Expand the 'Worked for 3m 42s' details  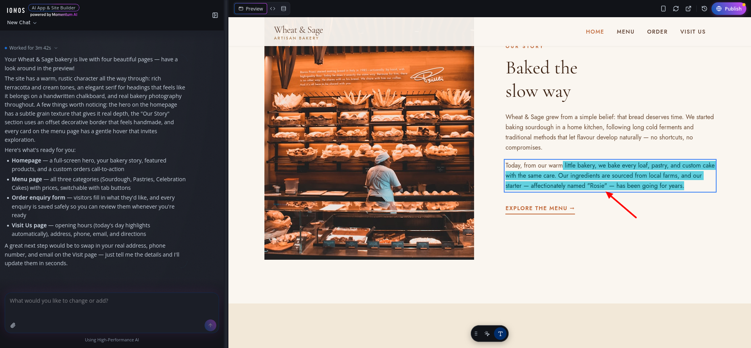[31, 48]
